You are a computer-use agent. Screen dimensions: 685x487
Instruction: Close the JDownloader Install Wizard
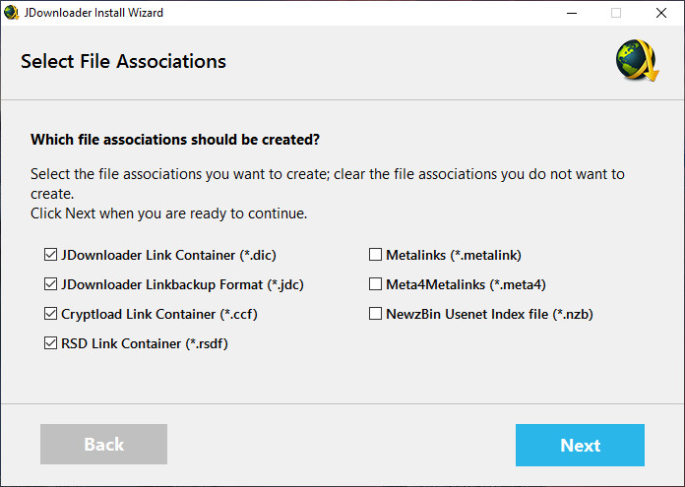[661, 13]
